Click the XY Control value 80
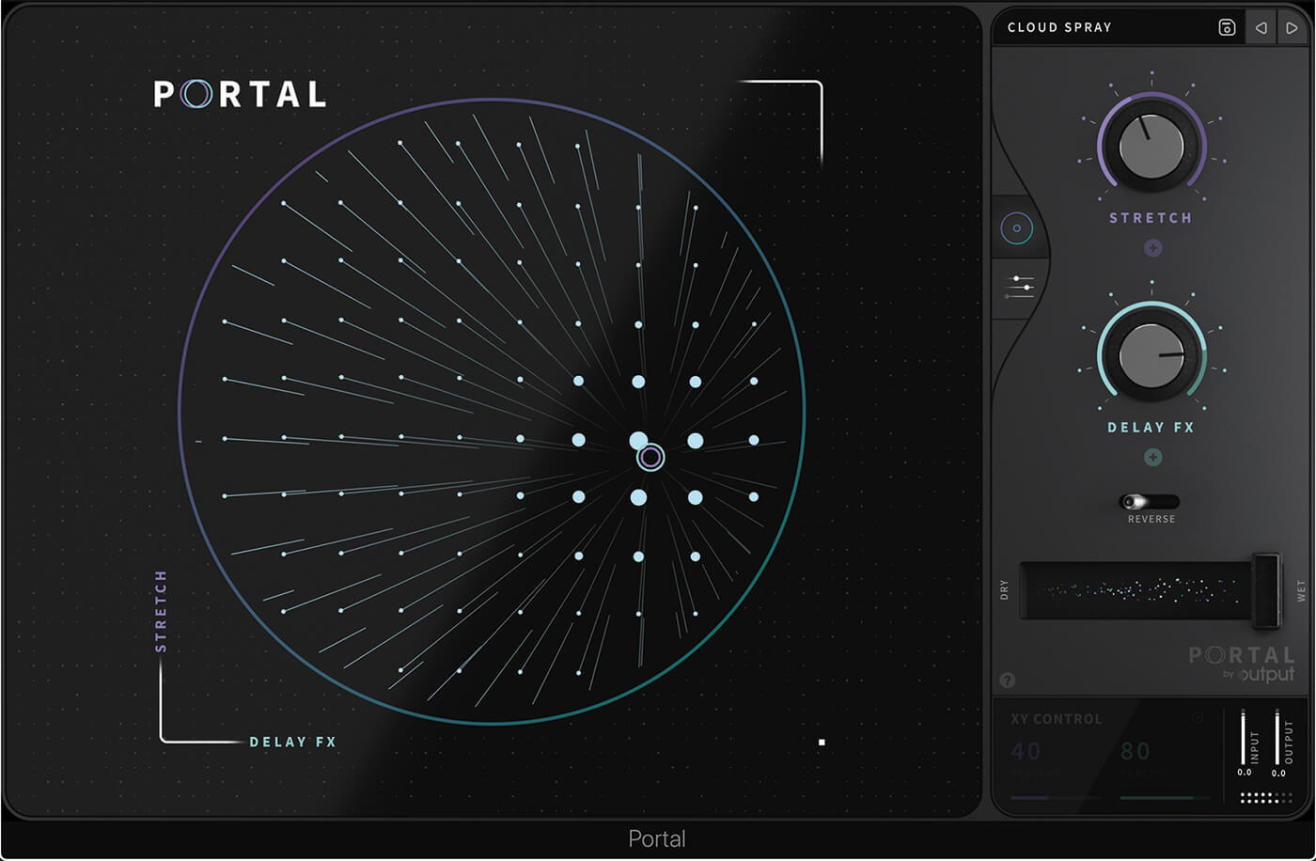This screenshot has height=861, width=1316. [x=1136, y=751]
